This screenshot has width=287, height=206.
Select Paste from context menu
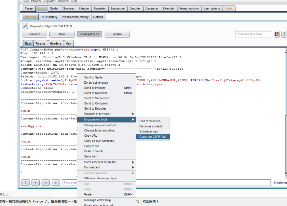(106, 194)
